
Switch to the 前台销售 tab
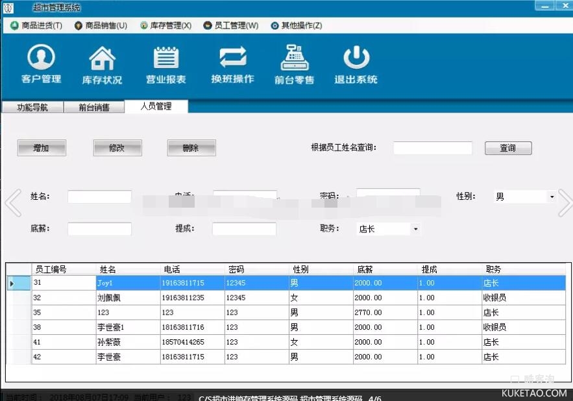(94, 107)
